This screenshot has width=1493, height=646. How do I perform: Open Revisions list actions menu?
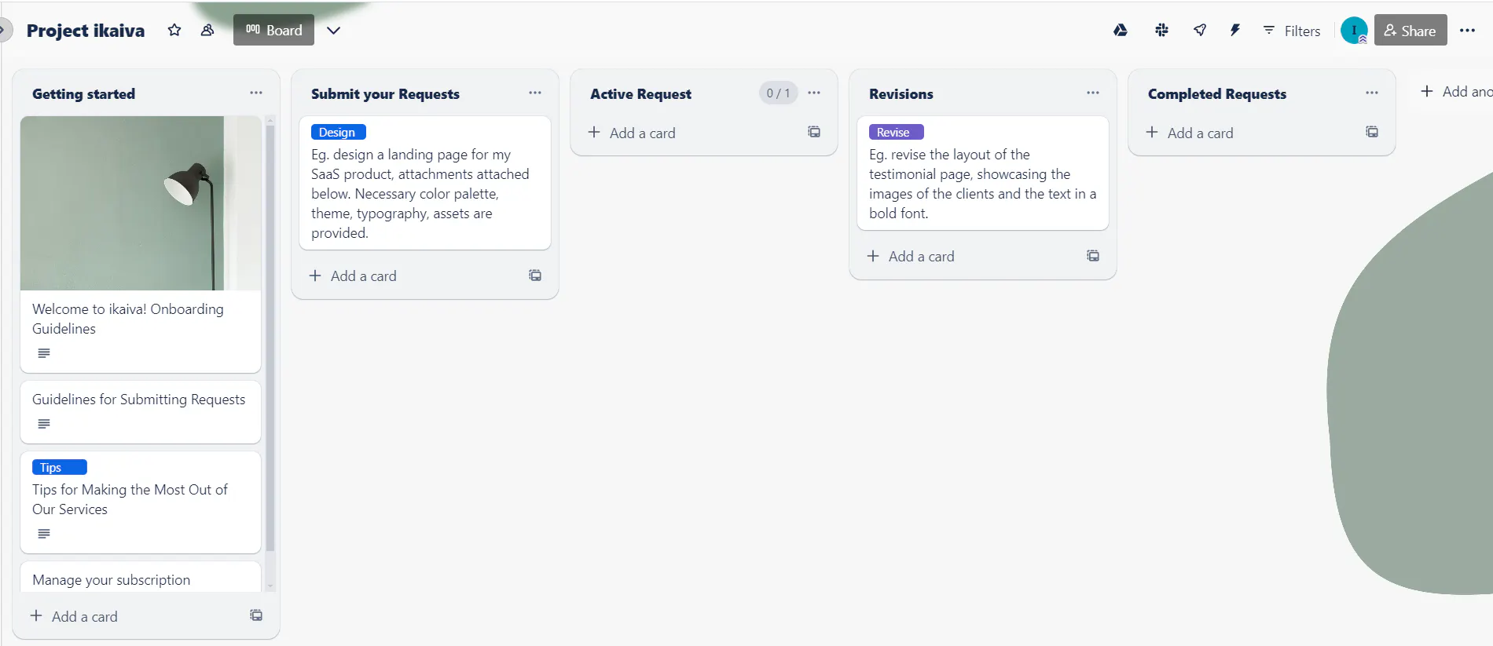pos(1093,93)
